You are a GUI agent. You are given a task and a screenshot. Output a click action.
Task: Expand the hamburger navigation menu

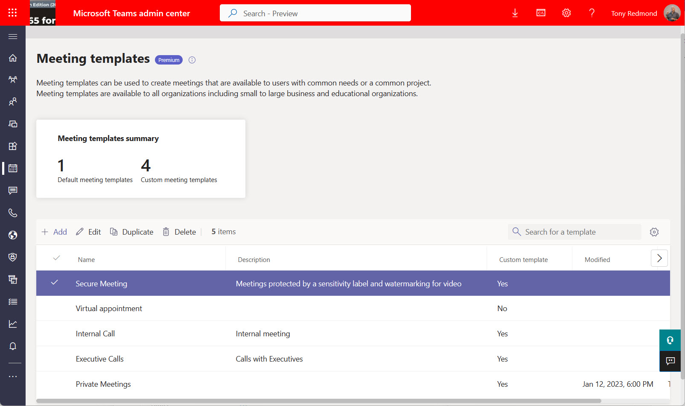(x=13, y=37)
